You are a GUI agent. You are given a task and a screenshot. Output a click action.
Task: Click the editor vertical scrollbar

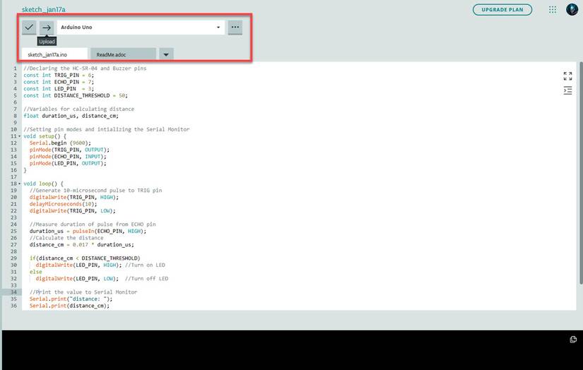[x=580, y=173]
